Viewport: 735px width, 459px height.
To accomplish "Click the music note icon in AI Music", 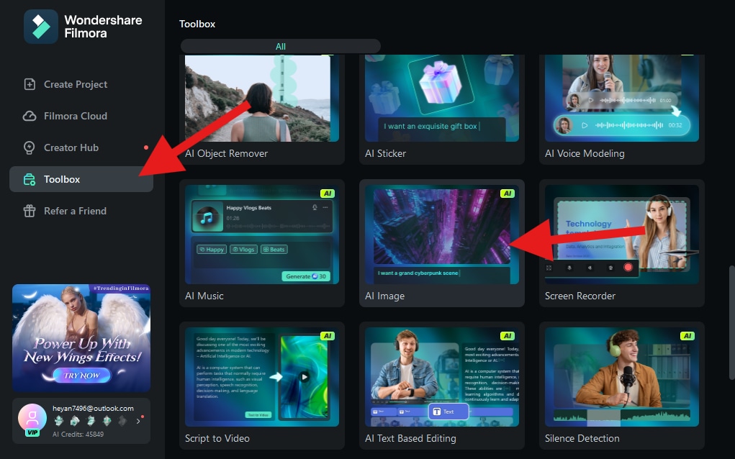I will (207, 218).
